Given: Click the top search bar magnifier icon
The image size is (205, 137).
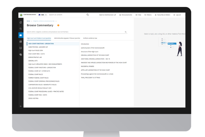Looking at the screenshot, I should (88, 15).
